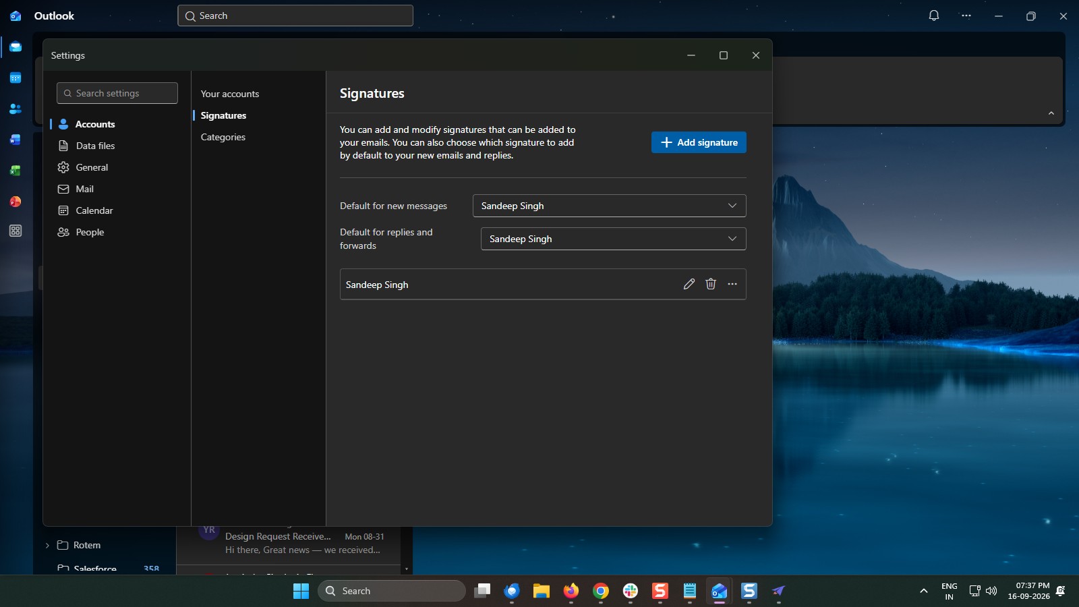
Task: Expand the Rotem folder in mail list
Action: (x=47, y=545)
